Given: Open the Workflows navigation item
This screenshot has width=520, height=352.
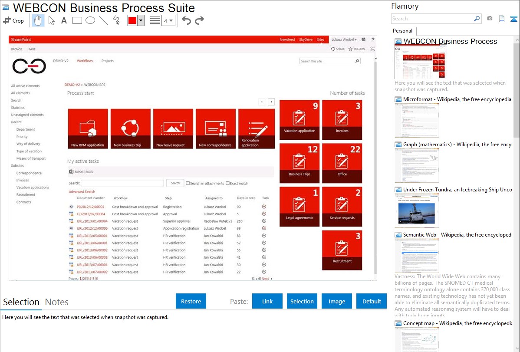Looking at the screenshot, I should [x=85, y=61].
